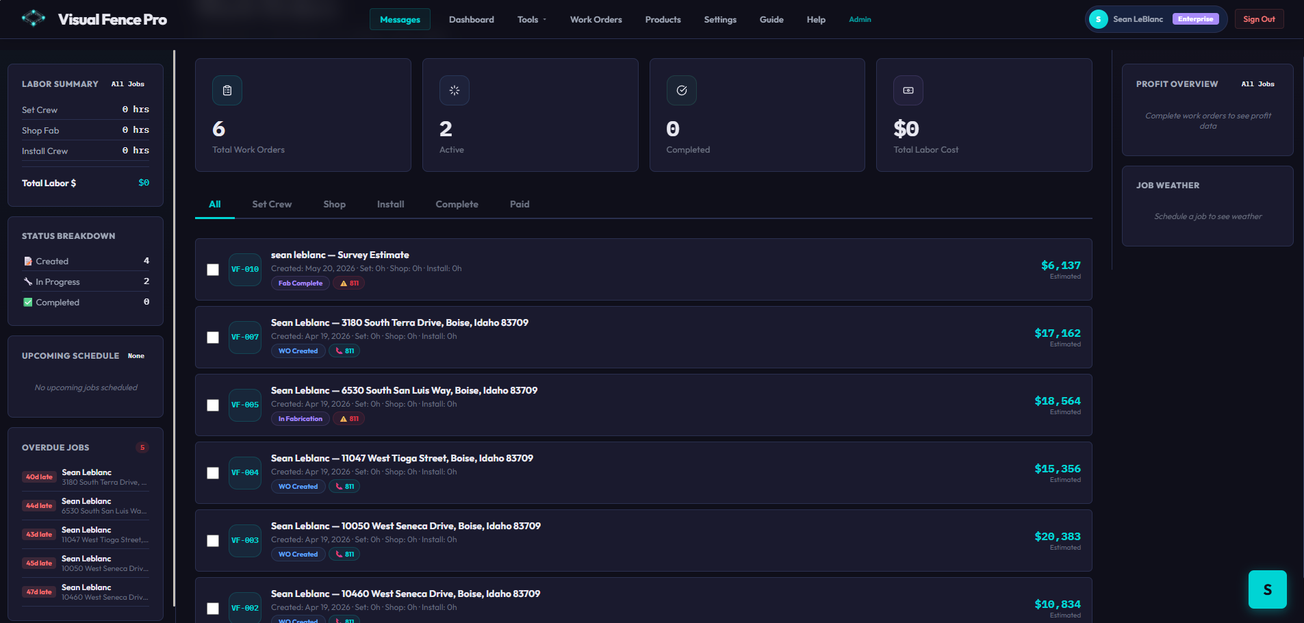Screen dimensions: 1304x623
Task: Open 44d late overdue job 6530 South San Luis
Action: (86, 506)
